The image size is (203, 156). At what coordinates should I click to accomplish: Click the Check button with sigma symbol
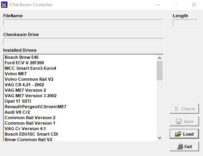[x=184, y=109]
